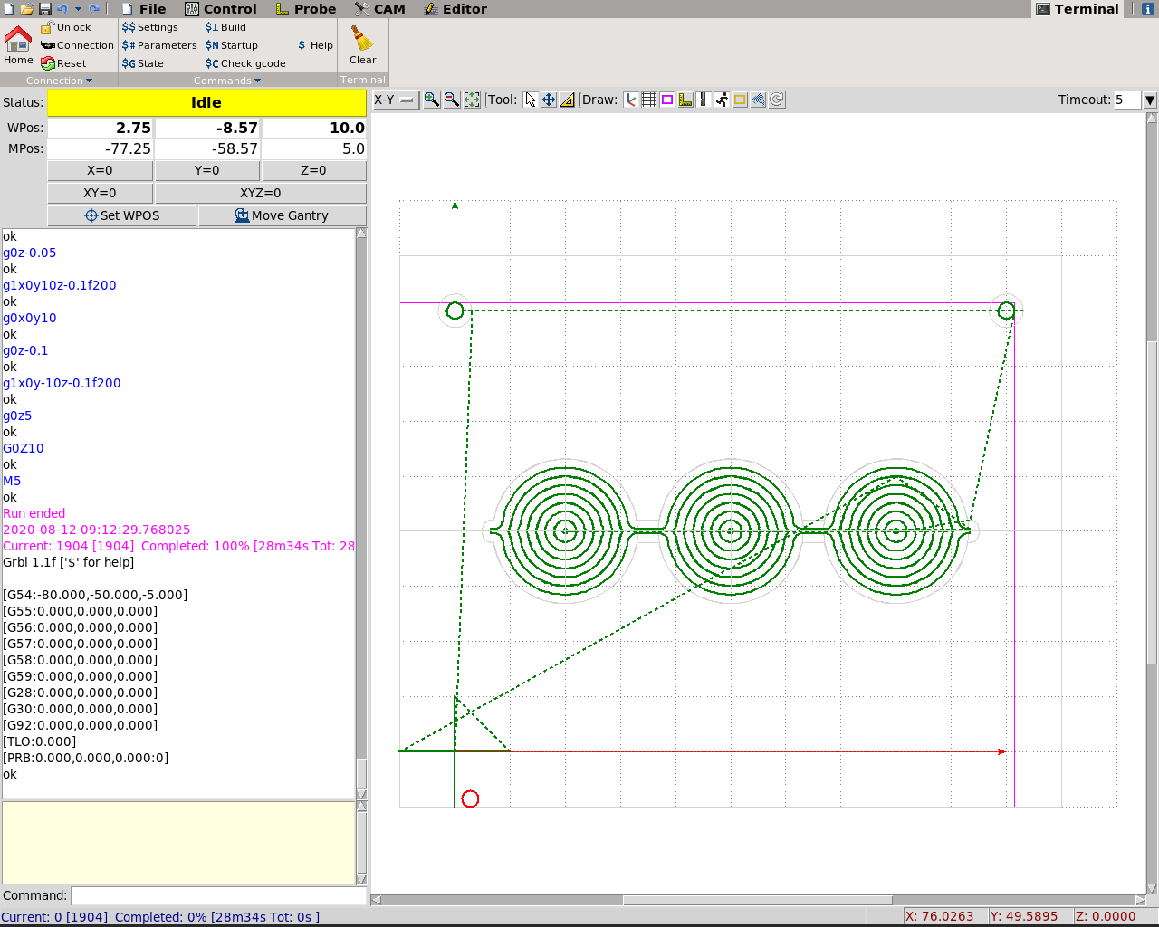Image resolution: width=1159 pixels, height=927 pixels.
Task: Open the X-Y view dropdown
Action: click(x=396, y=100)
